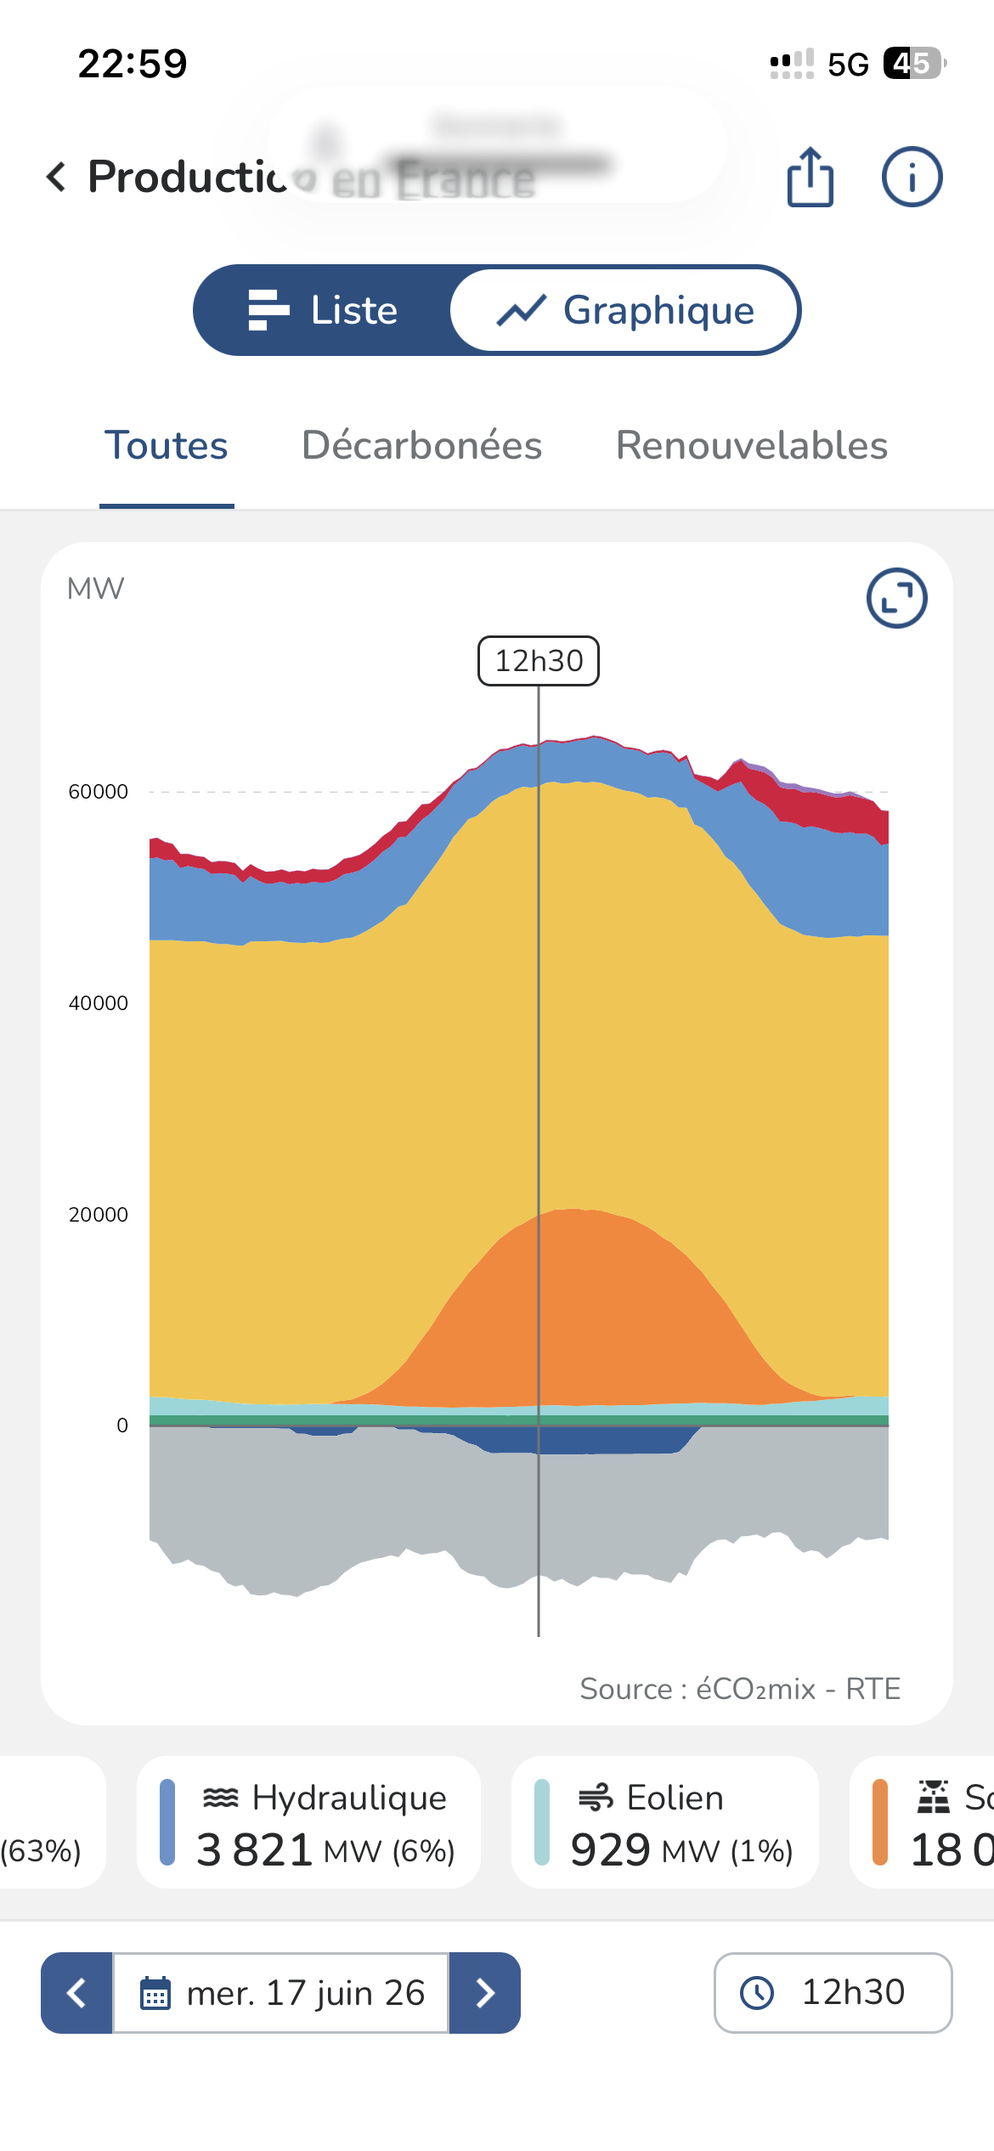Go to the next day
Image resolution: width=994 pixels, height=2151 pixels.
[485, 1993]
